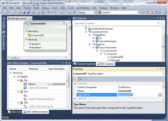Pin the BDC Method Details panel
Screen dimensions: 168x121
point(66,63)
